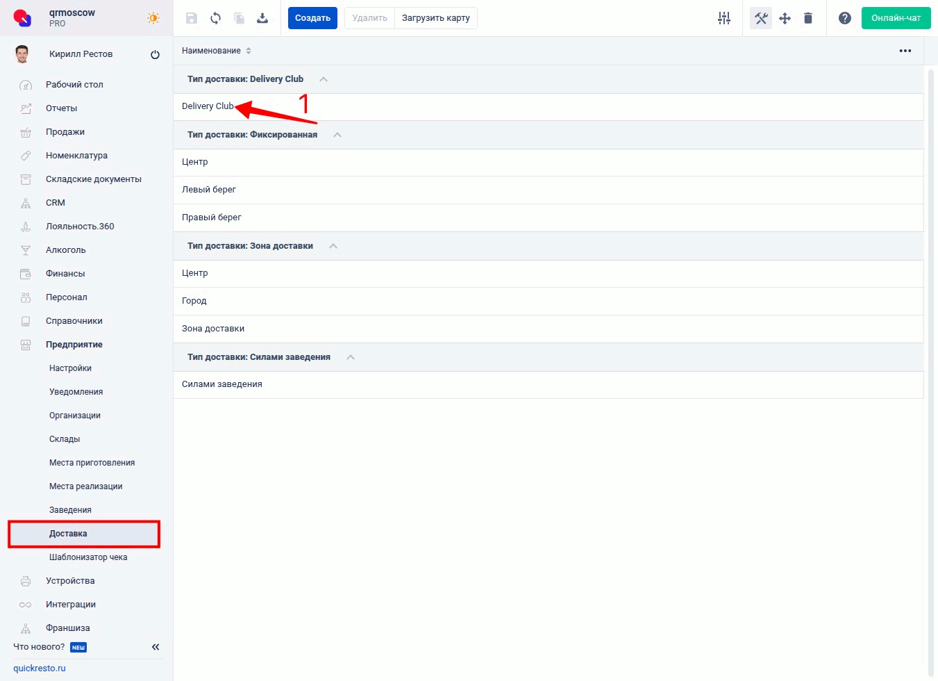The image size is (938, 681).
Task: Click the copy documents icon
Action: click(239, 18)
